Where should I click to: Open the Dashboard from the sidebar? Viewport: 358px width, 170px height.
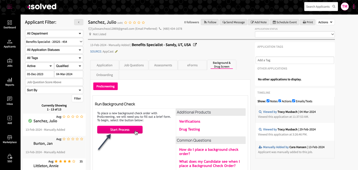click(x=10, y=24)
